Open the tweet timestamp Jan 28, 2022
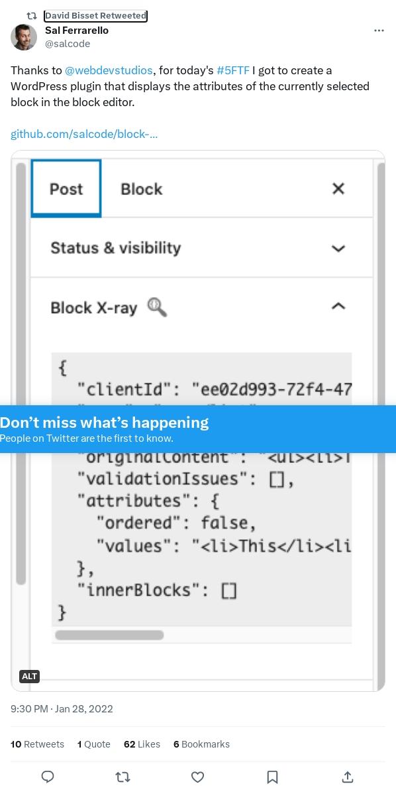396x788 pixels. coord(62,709)
